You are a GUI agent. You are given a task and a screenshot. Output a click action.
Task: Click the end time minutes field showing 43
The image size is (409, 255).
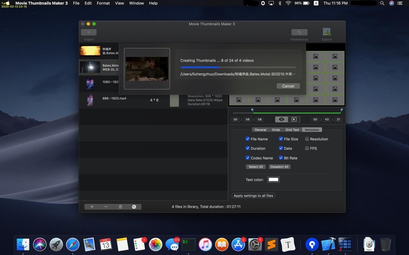point(328,119)
